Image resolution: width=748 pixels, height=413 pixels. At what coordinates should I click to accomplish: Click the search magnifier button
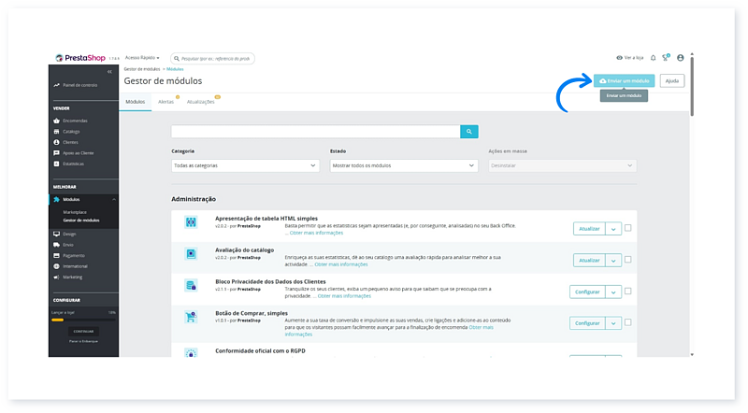[469, 132]
